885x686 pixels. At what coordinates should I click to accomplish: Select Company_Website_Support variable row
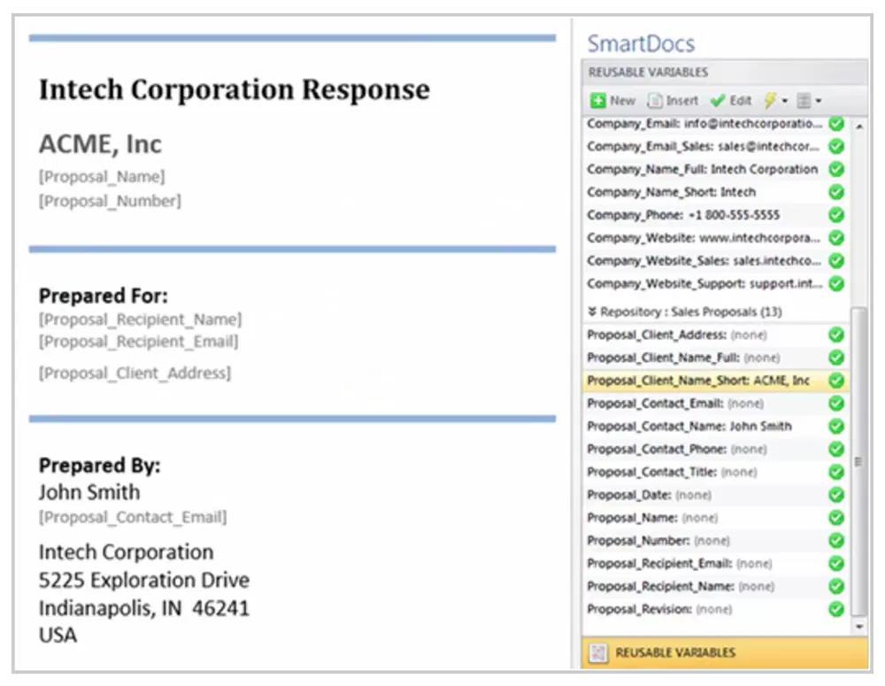click(715, 283)
